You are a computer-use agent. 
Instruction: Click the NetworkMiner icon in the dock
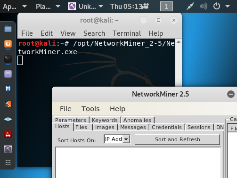(8, 149)
